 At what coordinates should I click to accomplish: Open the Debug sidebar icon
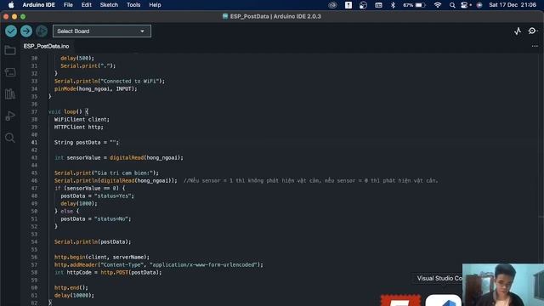pos(10,116)
